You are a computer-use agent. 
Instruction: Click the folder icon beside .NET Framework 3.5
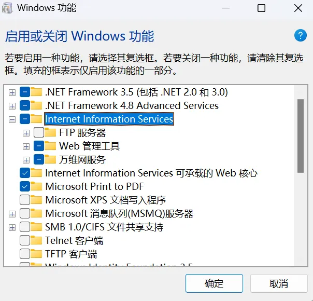pos(36,92)
